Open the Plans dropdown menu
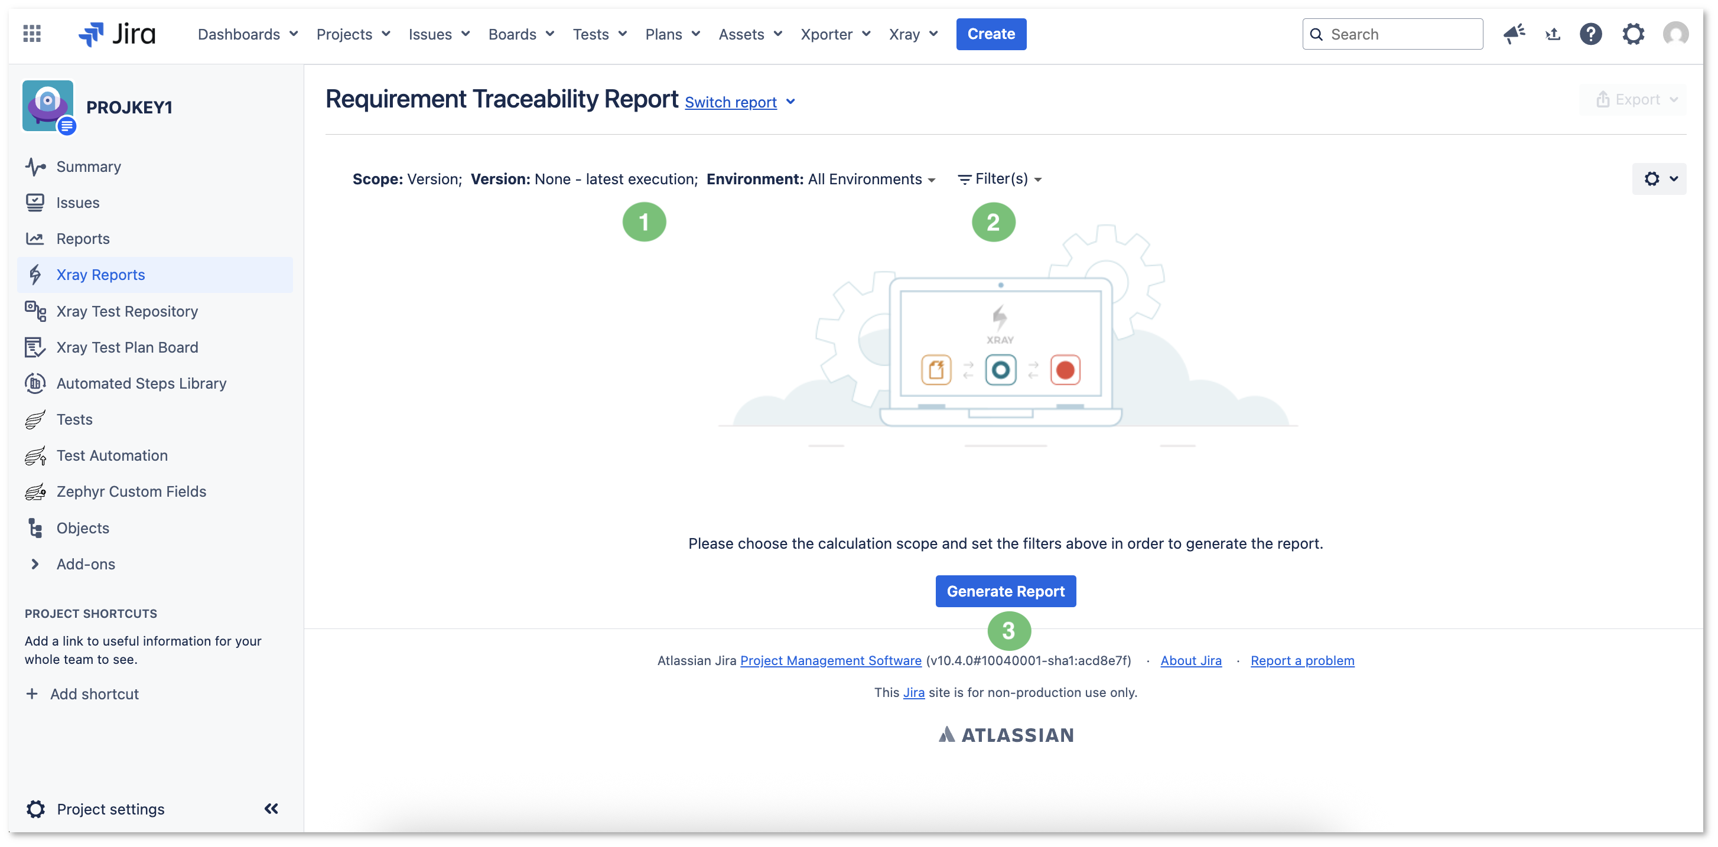The width and height of the screenshot is (1718, 847). [672, 34]
